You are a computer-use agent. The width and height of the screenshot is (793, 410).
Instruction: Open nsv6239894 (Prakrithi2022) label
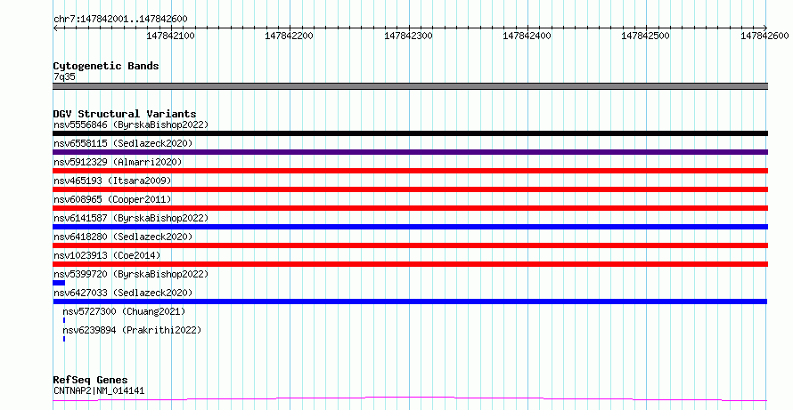coord(132,330)
